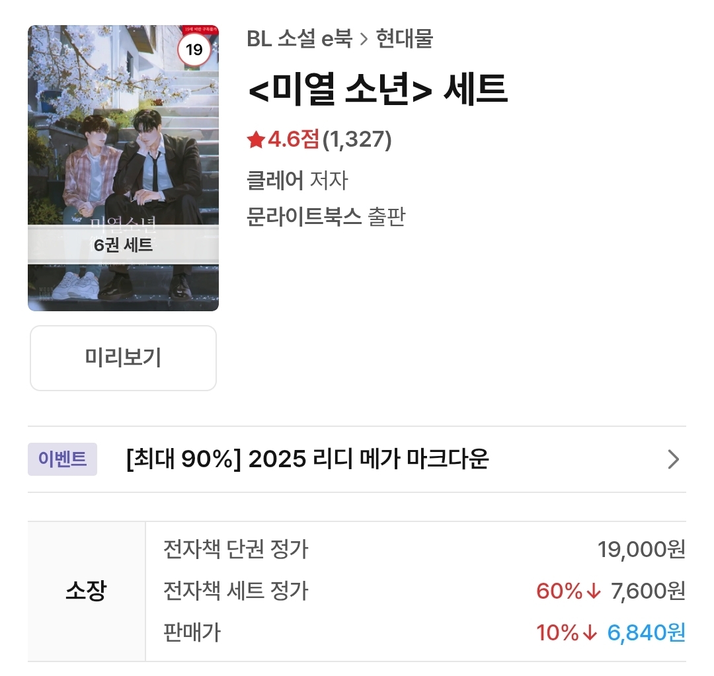Open the BL 소설 e북 category link
Viewport: 714px width, 676px height.
(x=299, y=39)
